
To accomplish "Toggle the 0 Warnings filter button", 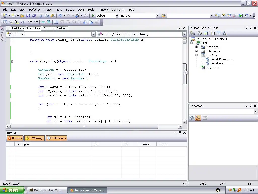I will pyautogui.click(x=35, y=138).
